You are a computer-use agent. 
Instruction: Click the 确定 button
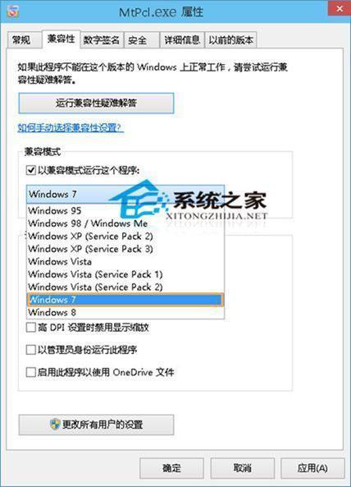pos(171,468)
